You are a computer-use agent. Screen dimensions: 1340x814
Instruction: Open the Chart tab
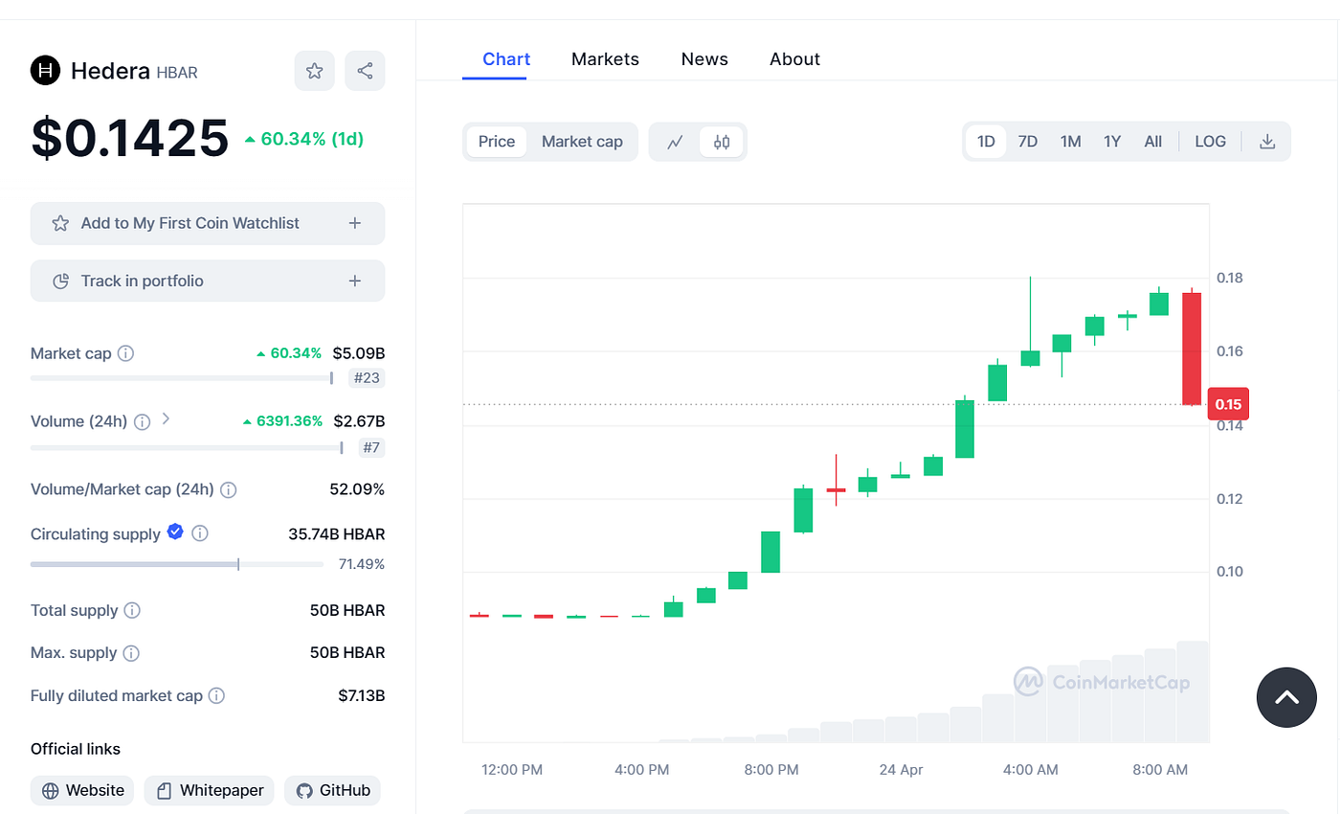tap(506, 59)
